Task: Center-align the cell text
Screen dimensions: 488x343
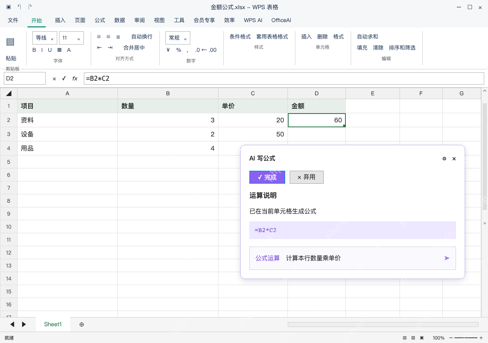Action: (108, 37)
